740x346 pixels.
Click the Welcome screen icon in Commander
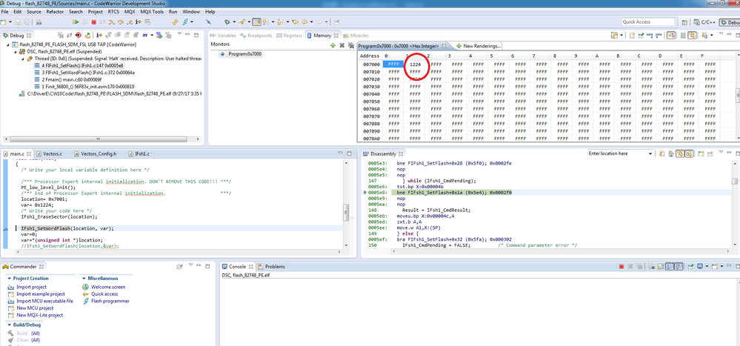(x=87, y=287)
